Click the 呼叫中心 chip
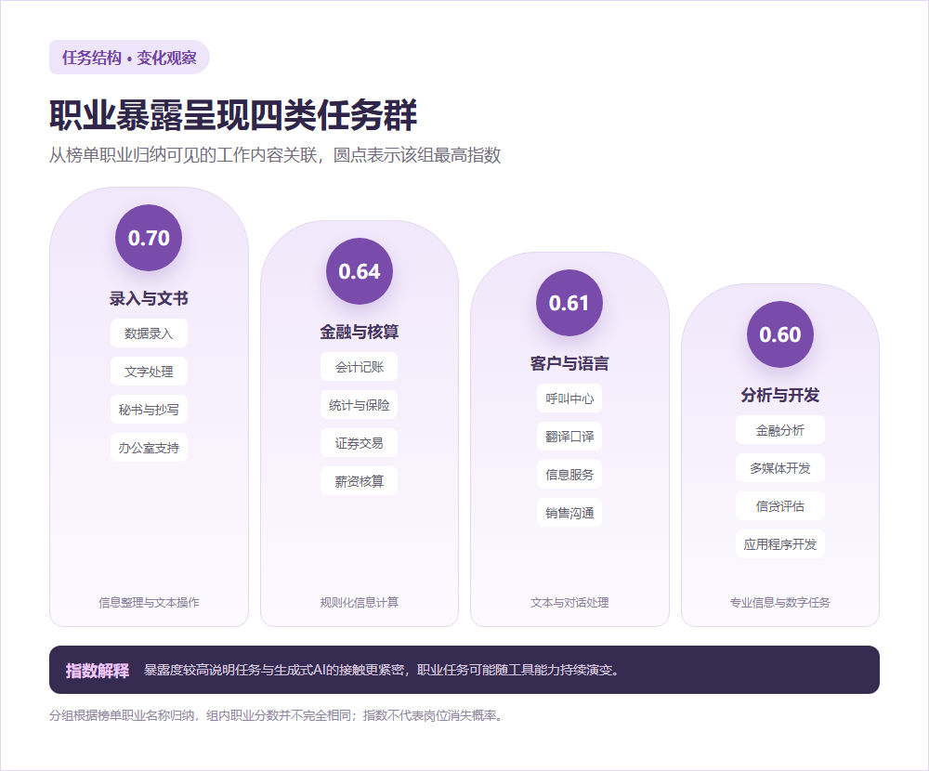The width and height of the screenshot is (929, 771). pos(569,399)
